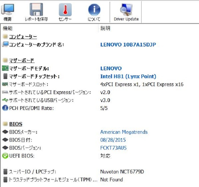
Task: Click the 5/5 ratio value
Action: (x=104, y=108)
